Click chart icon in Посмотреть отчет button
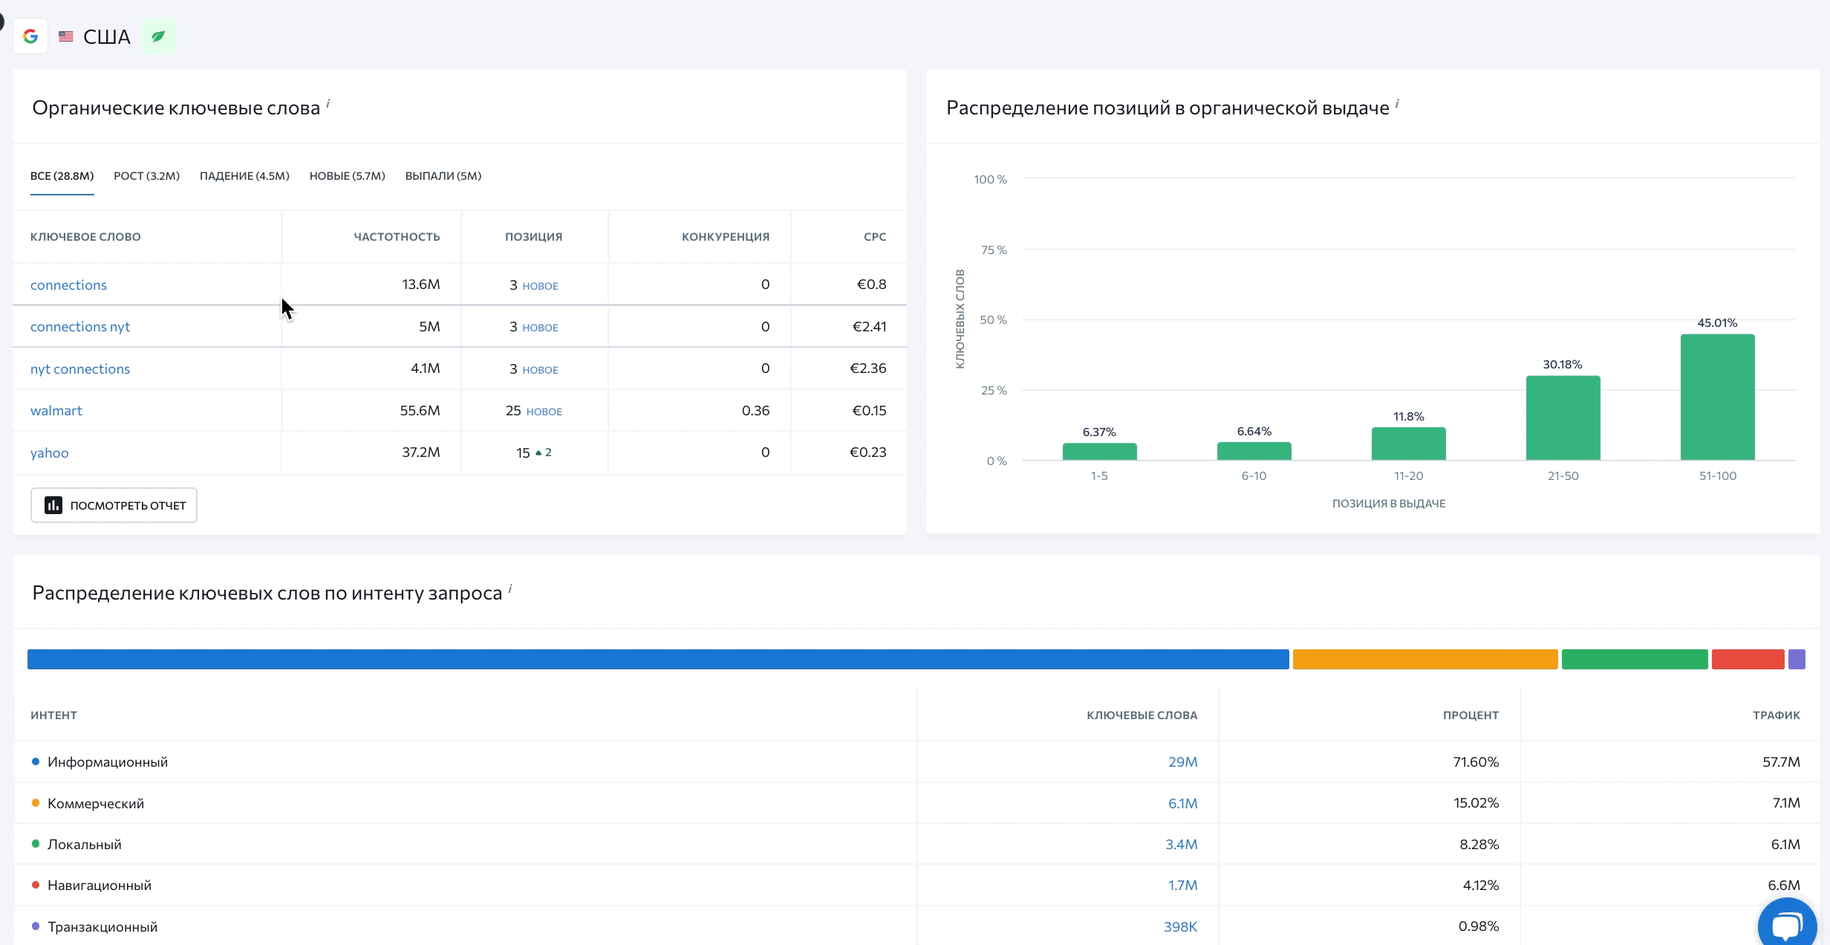 pos(53,505)
